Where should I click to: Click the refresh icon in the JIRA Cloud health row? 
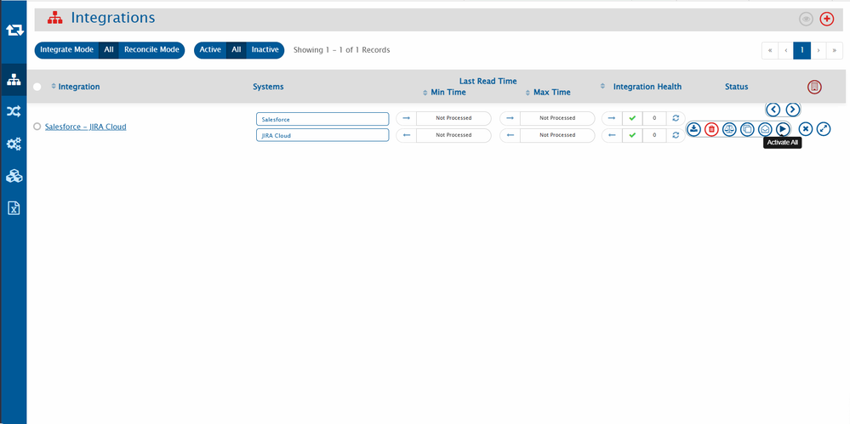[x=676, y=135]
